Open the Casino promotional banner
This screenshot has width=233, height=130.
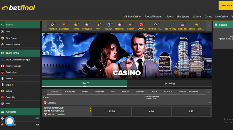127,56
